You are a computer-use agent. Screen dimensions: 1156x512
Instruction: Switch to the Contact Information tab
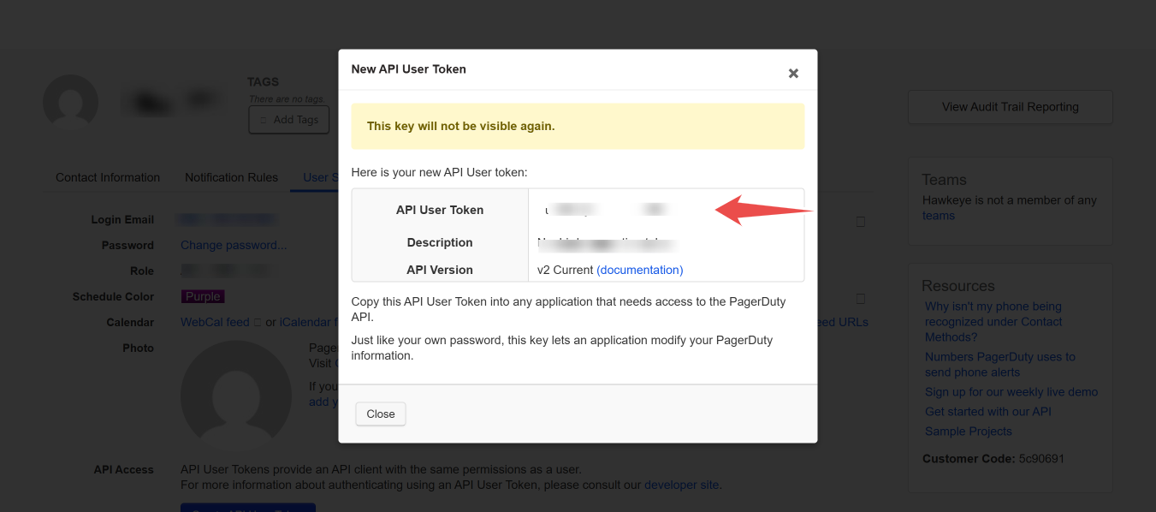point(107,177)
